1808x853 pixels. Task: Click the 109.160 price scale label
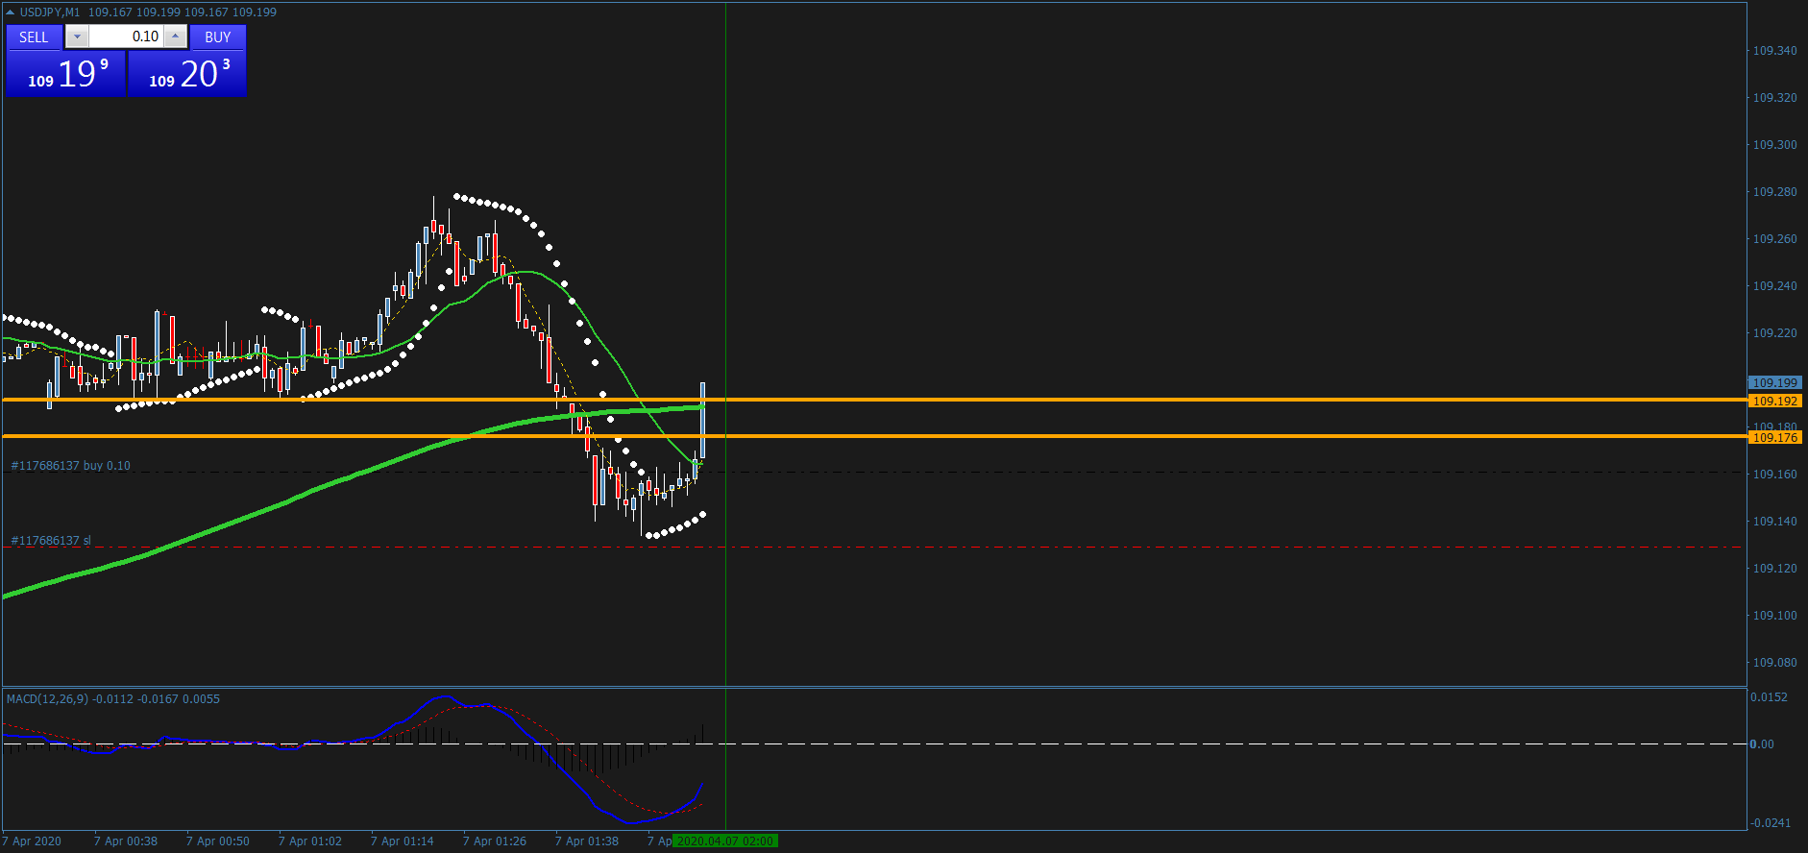pos(1774,475)
